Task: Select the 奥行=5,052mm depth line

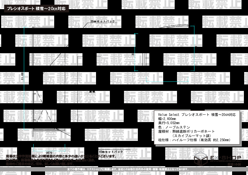Action: [169, 123]
